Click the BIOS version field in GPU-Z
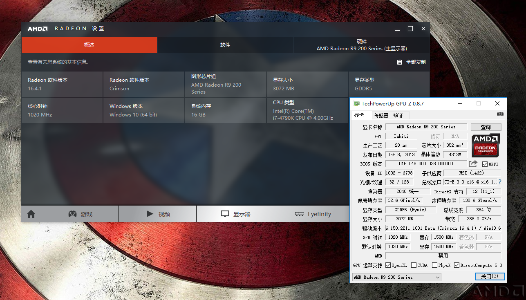The image size is (526, 300). tap(426, 163)
